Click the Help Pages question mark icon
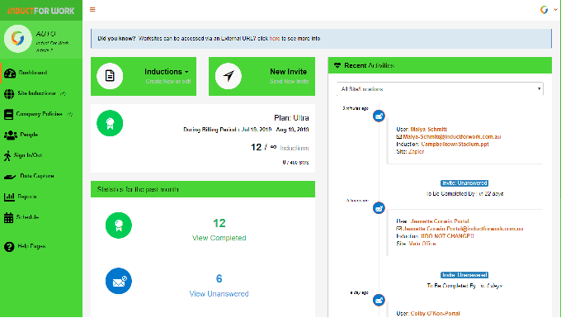561x318 pixels. point(9,247)
